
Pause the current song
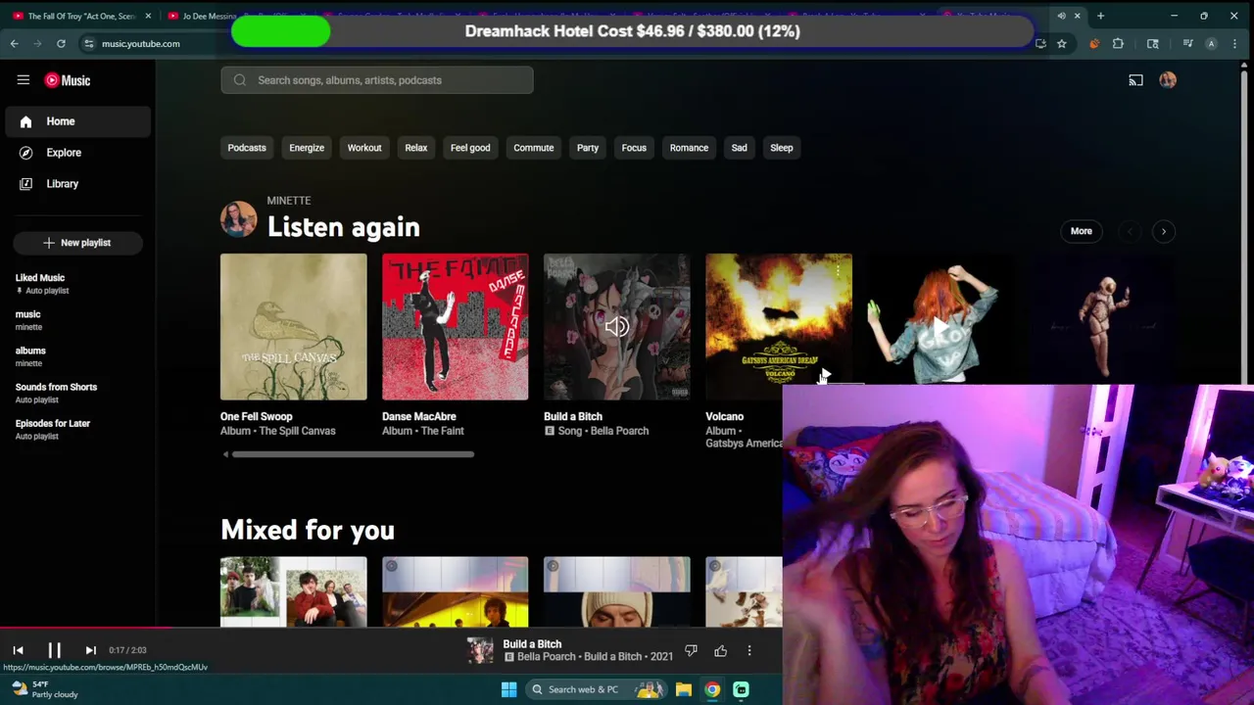pos(55,650)
